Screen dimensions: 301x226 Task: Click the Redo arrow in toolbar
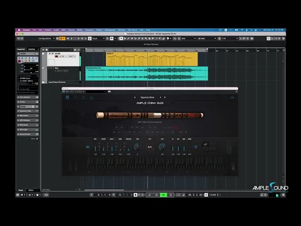click(22, 38)
